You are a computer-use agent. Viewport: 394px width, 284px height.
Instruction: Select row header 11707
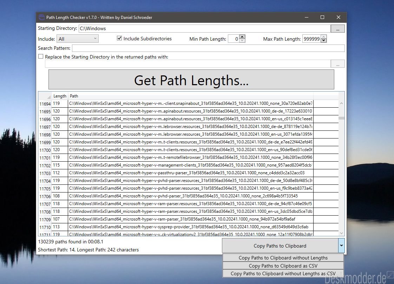pos(45,204)
